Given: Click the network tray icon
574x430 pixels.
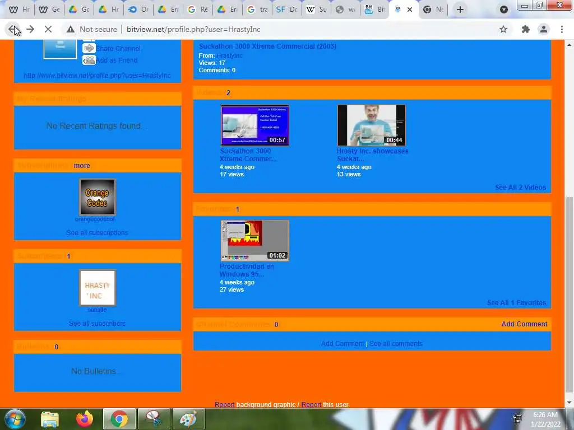Looking at the screenshot, I should point(517,419).
